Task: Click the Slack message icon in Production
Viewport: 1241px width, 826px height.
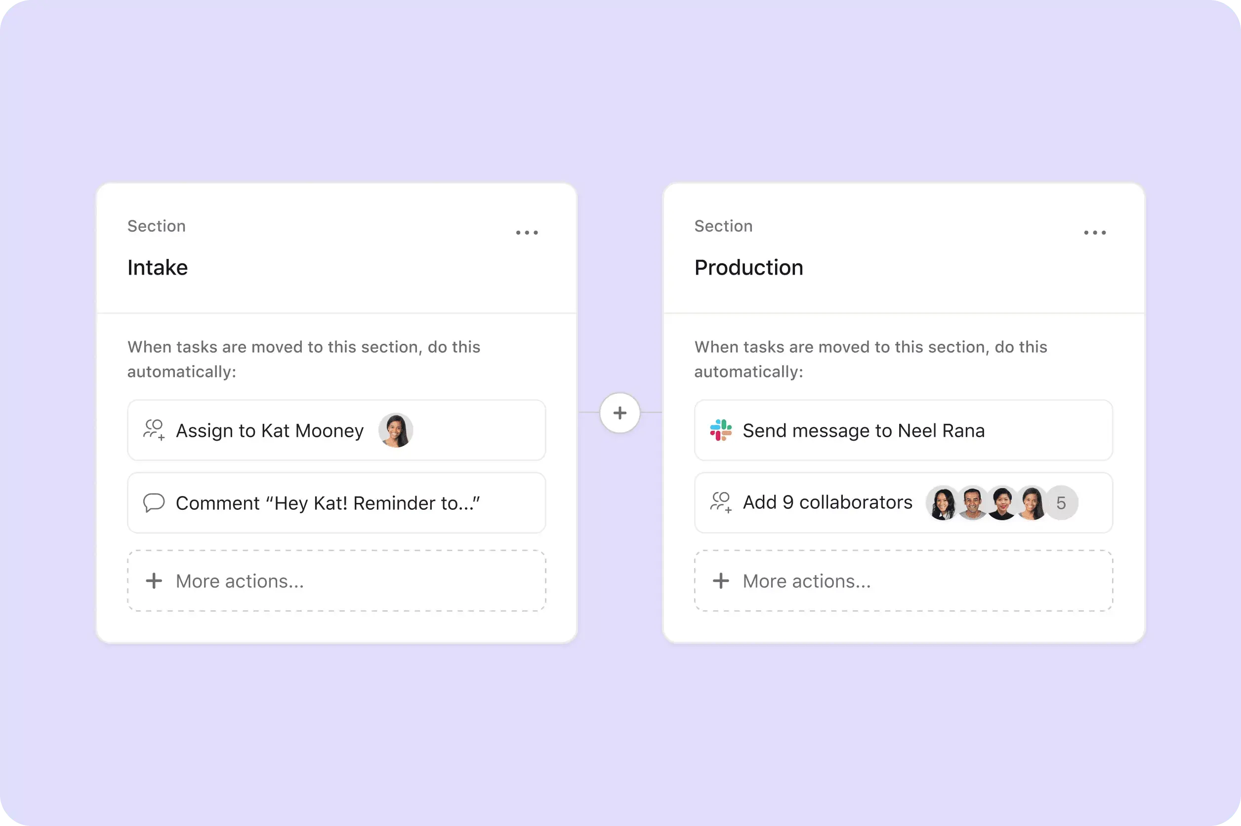Action: [x=723, y=430]
